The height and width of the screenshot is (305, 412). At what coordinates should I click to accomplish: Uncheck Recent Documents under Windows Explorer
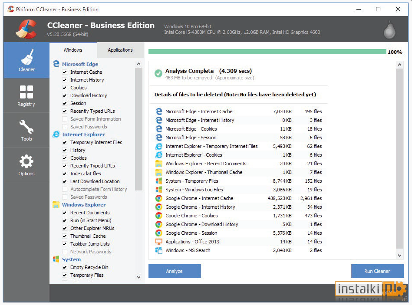[x=65, y=213]
